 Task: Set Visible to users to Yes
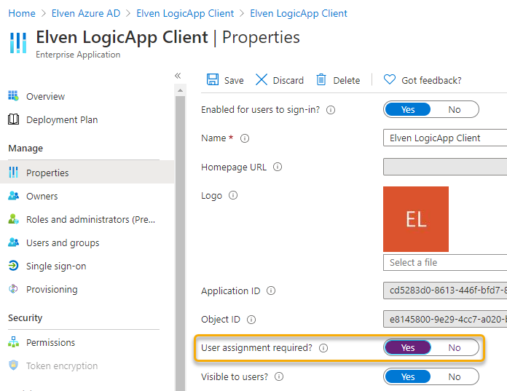[408, 376]
